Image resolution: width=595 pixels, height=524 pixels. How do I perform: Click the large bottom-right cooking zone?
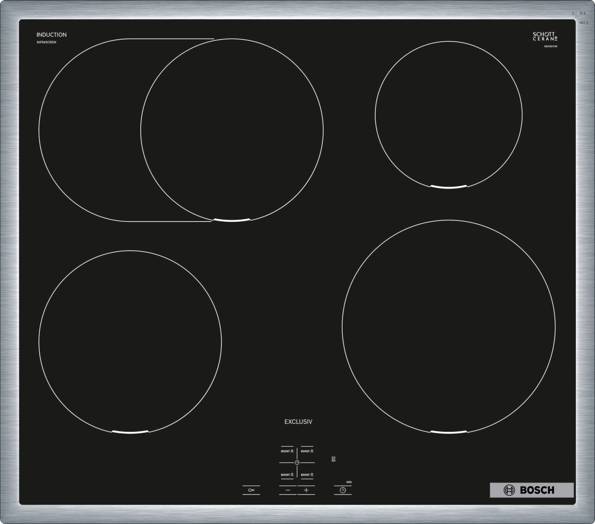(449, 327)
